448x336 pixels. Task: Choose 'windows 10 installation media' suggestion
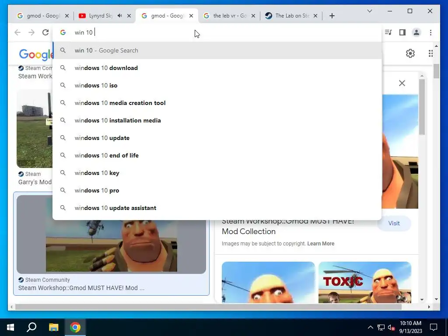(x=217, y=120)
